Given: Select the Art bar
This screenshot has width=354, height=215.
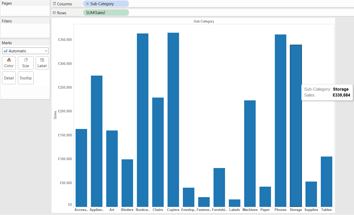Looking at the screenshot, I should pos(112,169).
